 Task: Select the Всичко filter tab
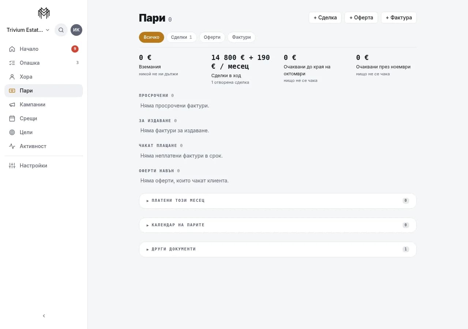pos(151,37)
